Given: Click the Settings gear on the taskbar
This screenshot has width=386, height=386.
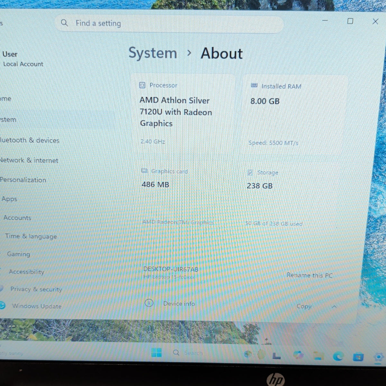Looking at the screenshot, I should (x=379, y=357).
